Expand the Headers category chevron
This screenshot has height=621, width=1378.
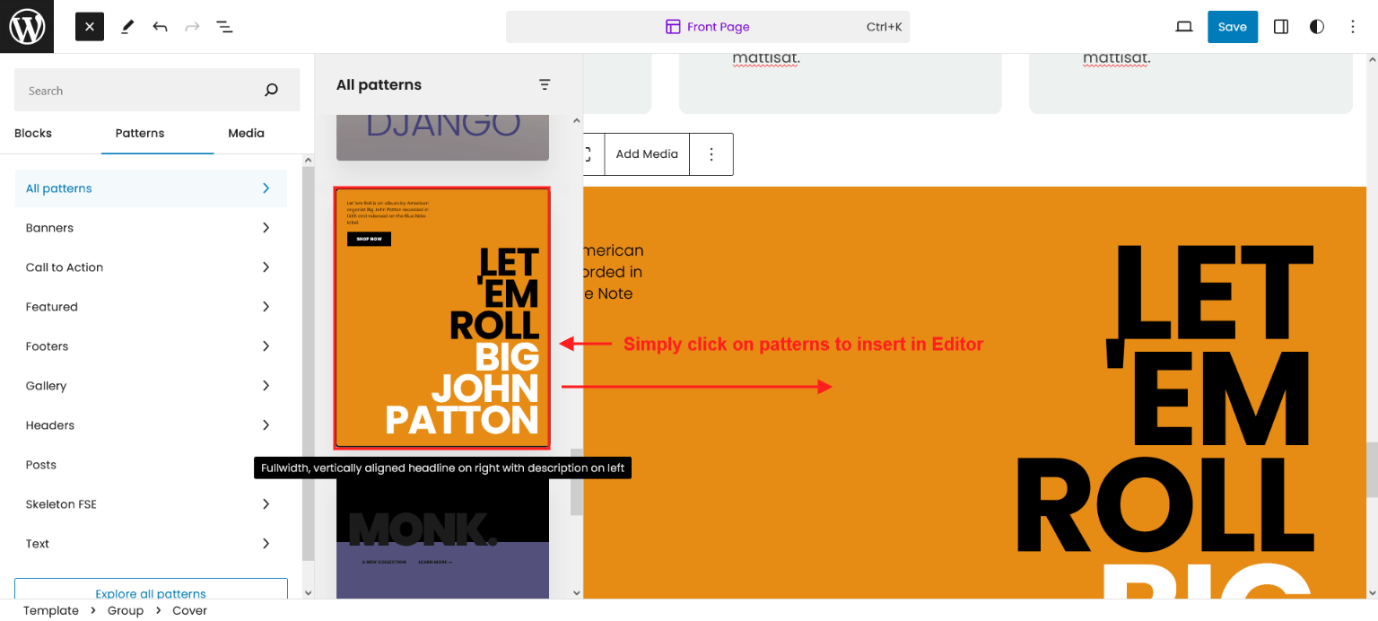tap(266, 425)
